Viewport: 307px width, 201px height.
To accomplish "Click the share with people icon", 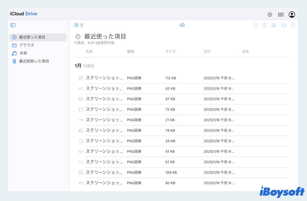I will [x=274, y=25].
